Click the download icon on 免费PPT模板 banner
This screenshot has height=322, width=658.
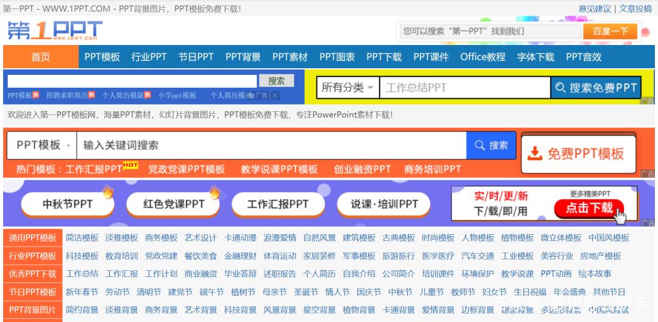535,154
